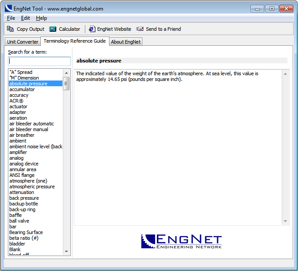Select the bladder term
The height and width of the screenshot is (271, 298).
click(36, 244)
